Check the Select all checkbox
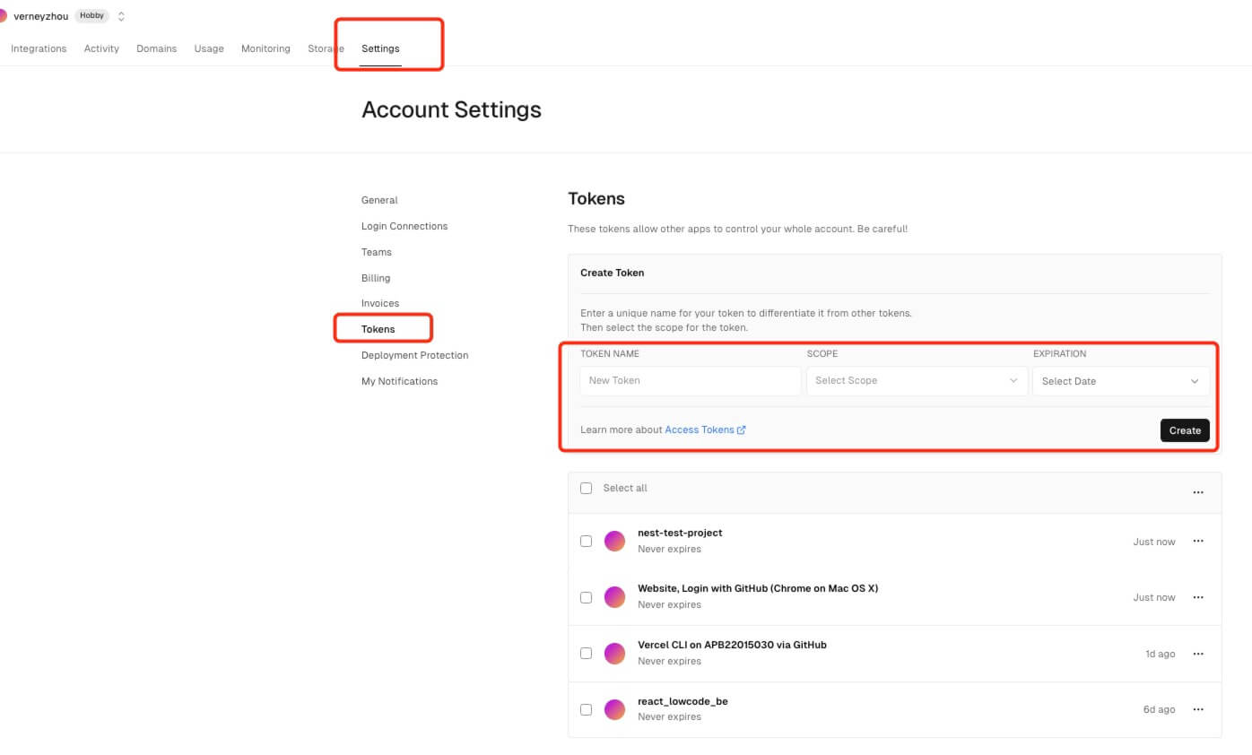 (x=587, y=489)
